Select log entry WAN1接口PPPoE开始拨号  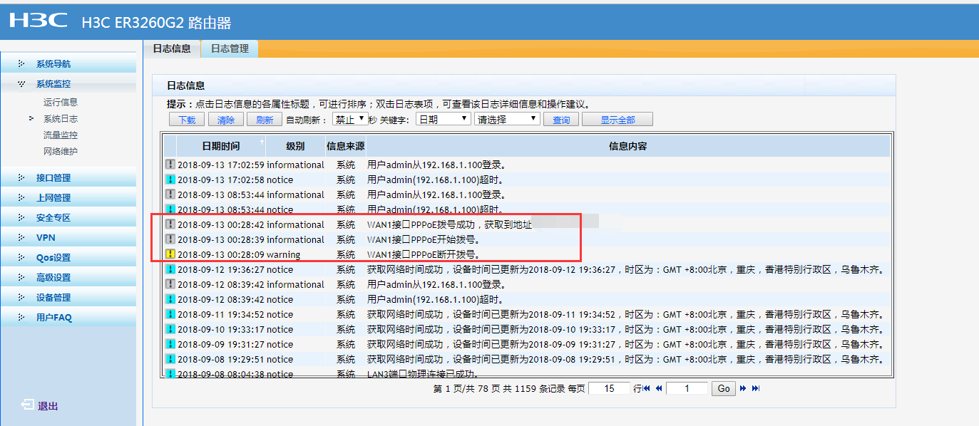(527, 239)
